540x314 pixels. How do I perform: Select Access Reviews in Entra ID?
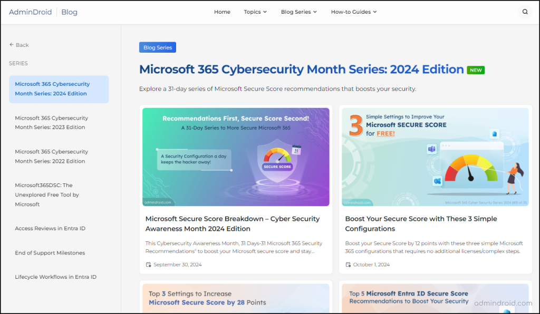coord(50,228)
